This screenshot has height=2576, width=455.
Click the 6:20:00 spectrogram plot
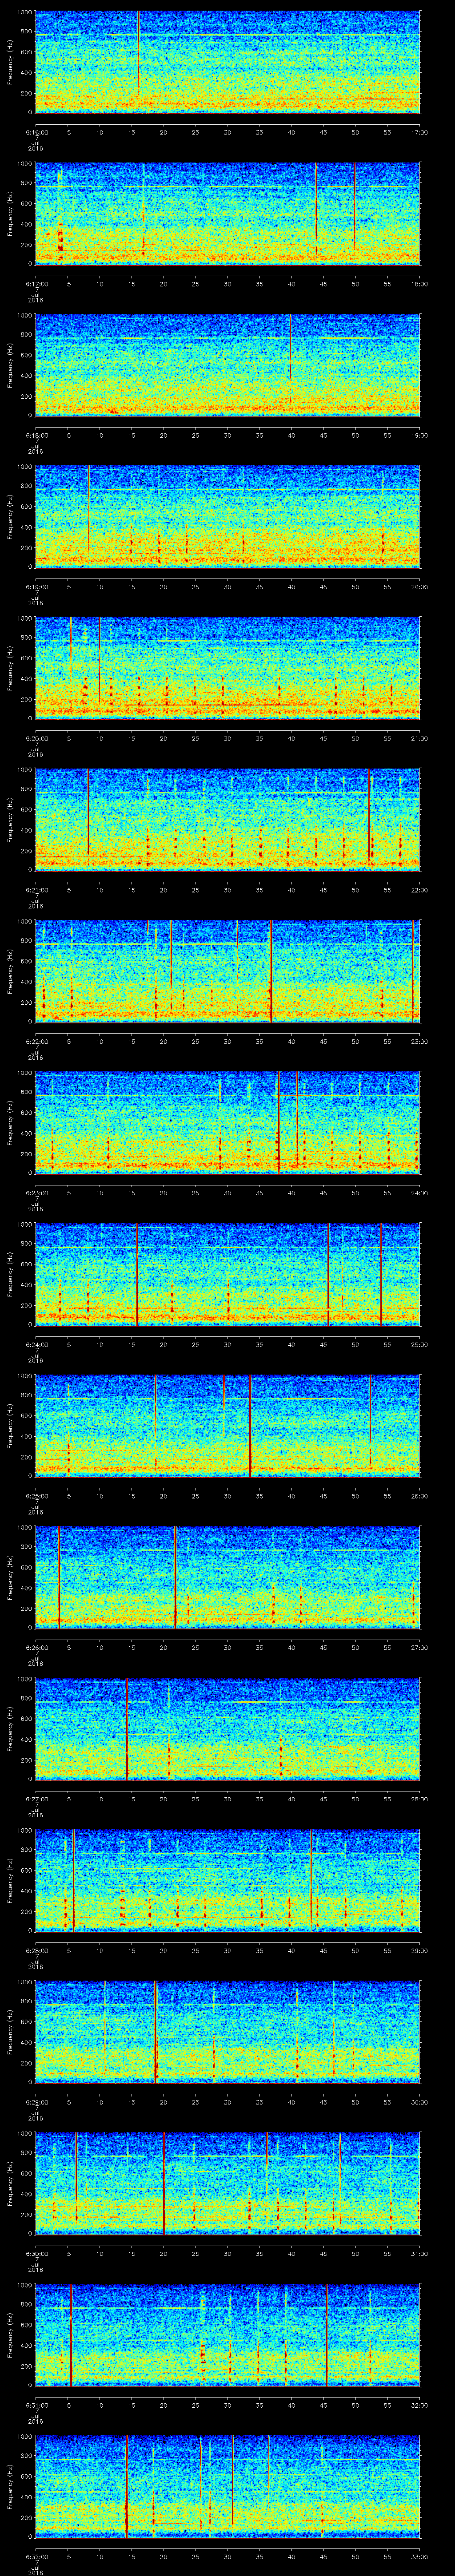[228, 668]
